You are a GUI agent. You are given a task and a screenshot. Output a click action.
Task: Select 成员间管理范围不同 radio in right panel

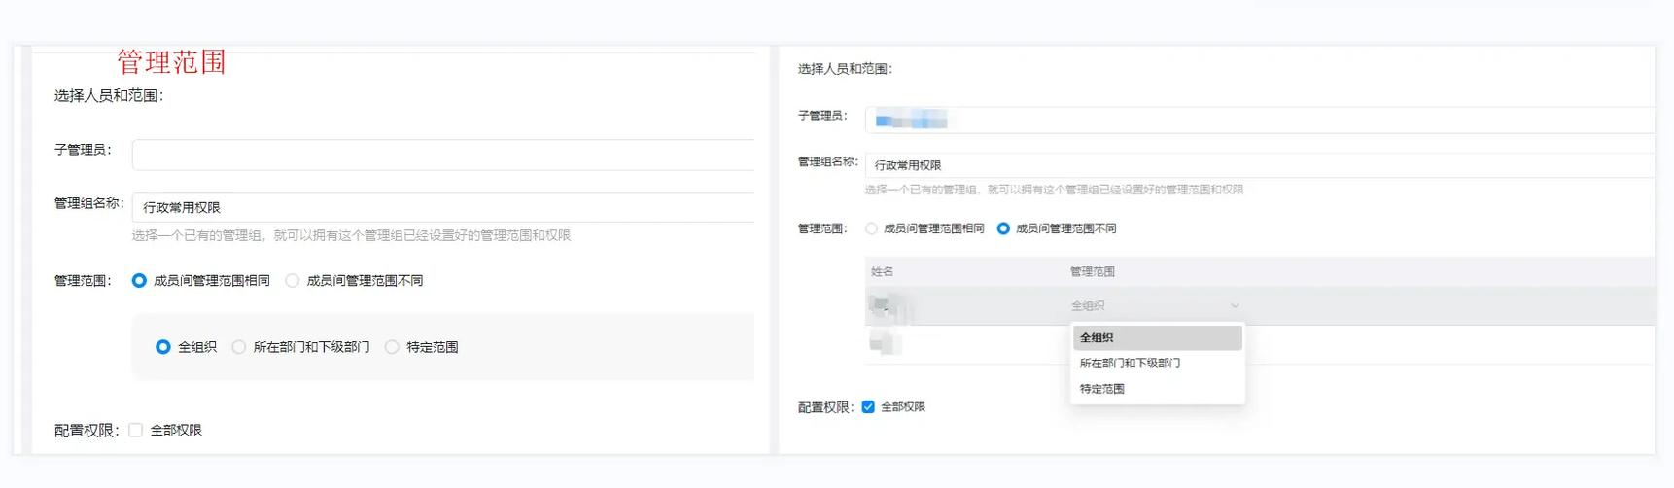click(1003, 228)
